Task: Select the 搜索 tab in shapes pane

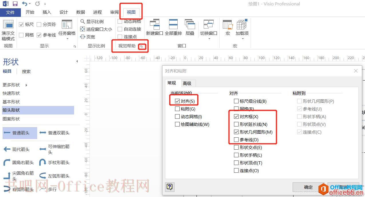Action: [26, 72]
